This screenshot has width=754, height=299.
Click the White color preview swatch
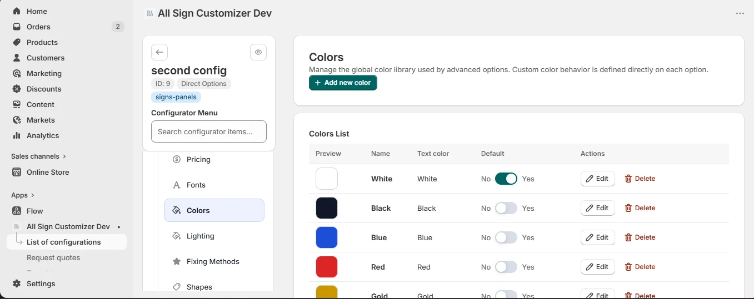(327, 179)
